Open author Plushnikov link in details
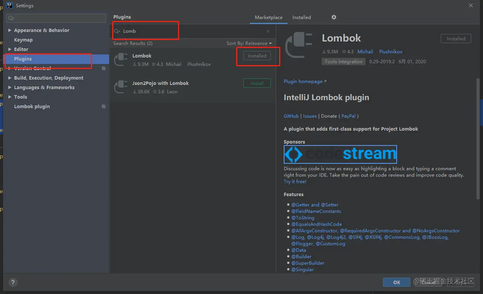The height and width of the screenshot is (294, 483). point(391,52)
